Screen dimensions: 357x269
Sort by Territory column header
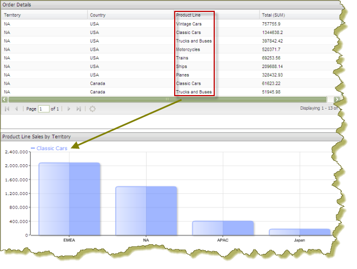tap(12, 15)
